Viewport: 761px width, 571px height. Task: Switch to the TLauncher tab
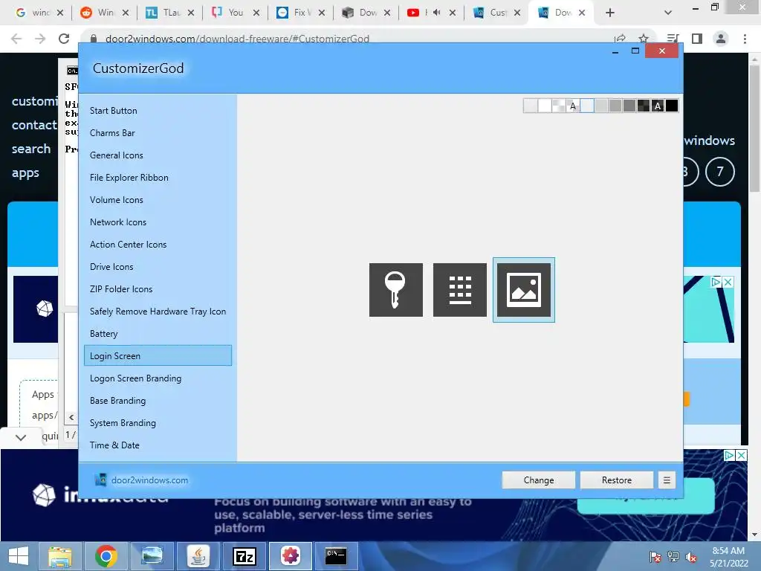[x=170, y=13]
